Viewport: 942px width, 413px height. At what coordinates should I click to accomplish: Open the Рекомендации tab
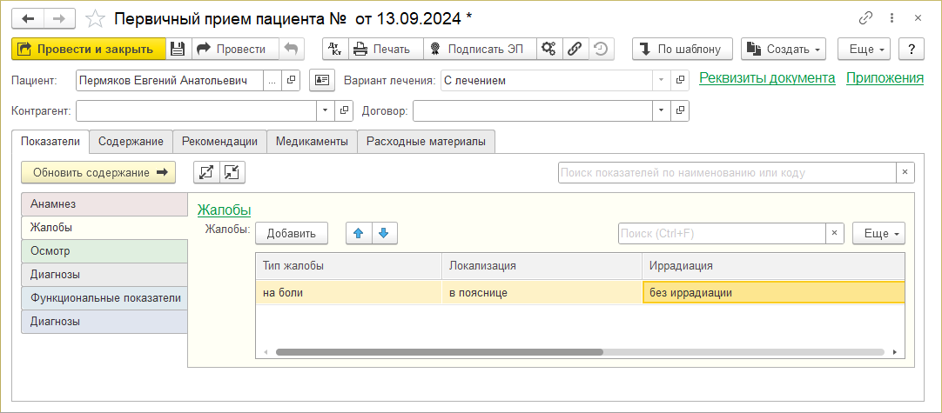tap(220, 141)
